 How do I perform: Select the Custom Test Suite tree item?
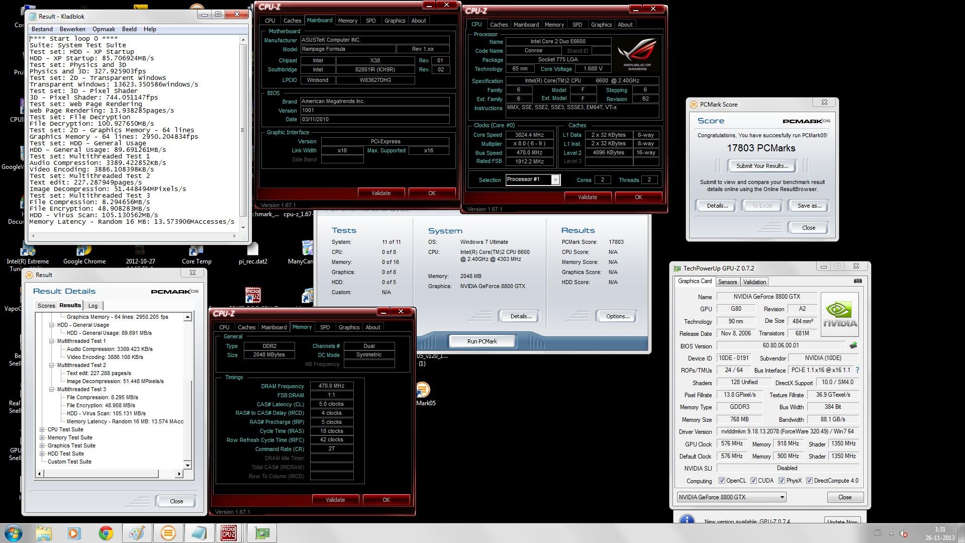coord(69,462)
